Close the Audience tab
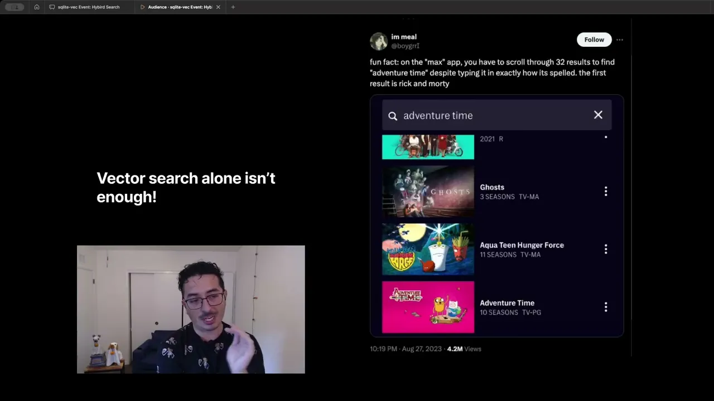714x401 pixels. [218, 7]
